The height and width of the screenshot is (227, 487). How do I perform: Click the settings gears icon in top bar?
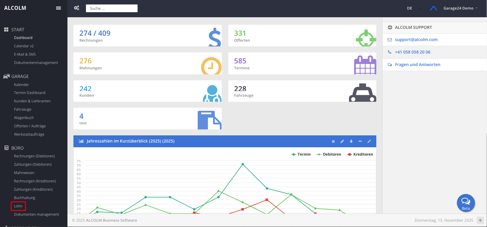pyautogui.click(x=77, y=8)
